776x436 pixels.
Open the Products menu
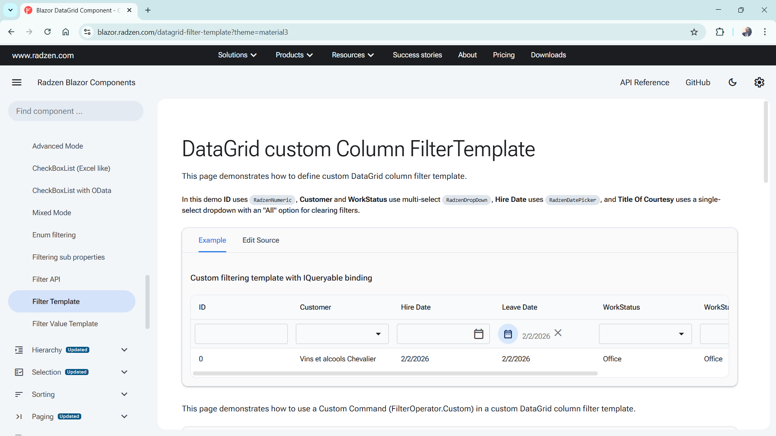click(x=294, y=55)
